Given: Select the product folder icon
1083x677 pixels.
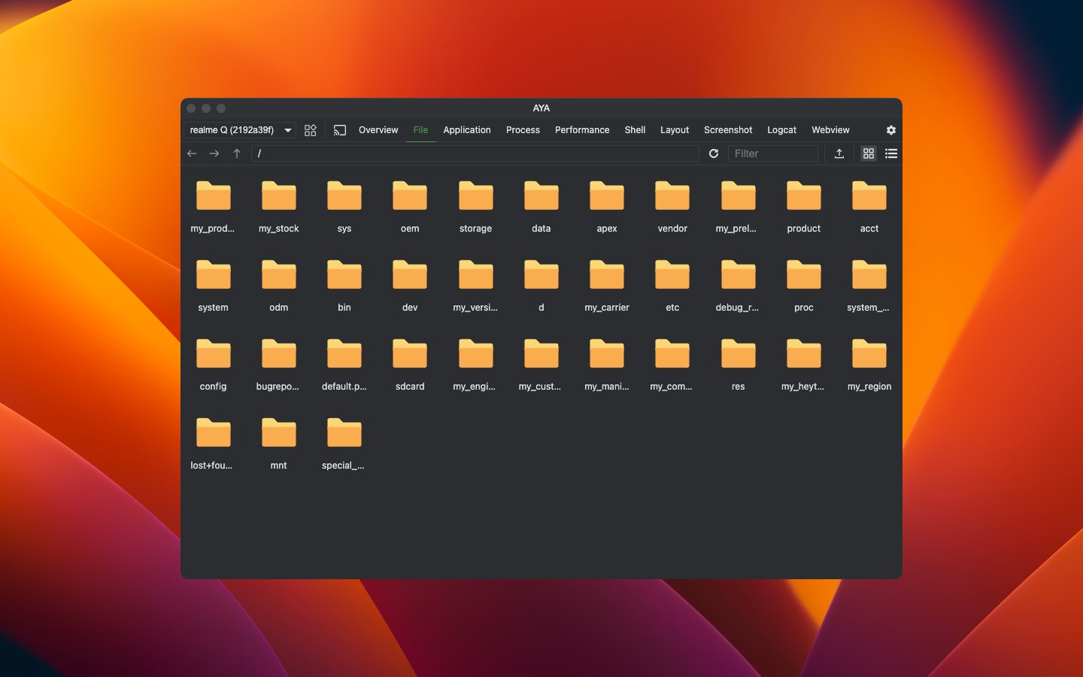Looking at the screenshot, I should click(804, 196).
